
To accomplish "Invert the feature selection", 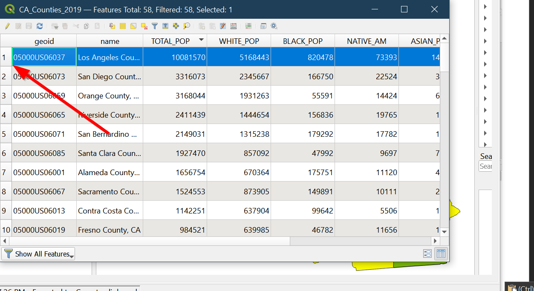I will point(133,26).
